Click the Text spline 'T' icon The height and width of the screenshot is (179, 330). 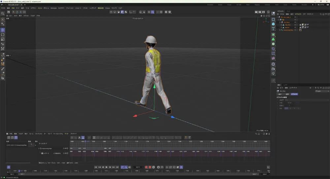[273, 29]
